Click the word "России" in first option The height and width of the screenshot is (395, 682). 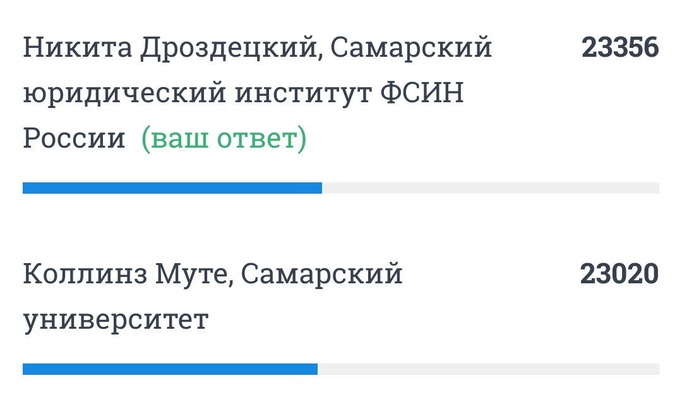coord(74,138)
